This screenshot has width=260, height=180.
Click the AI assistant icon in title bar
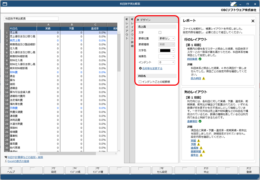coord(233,4)
